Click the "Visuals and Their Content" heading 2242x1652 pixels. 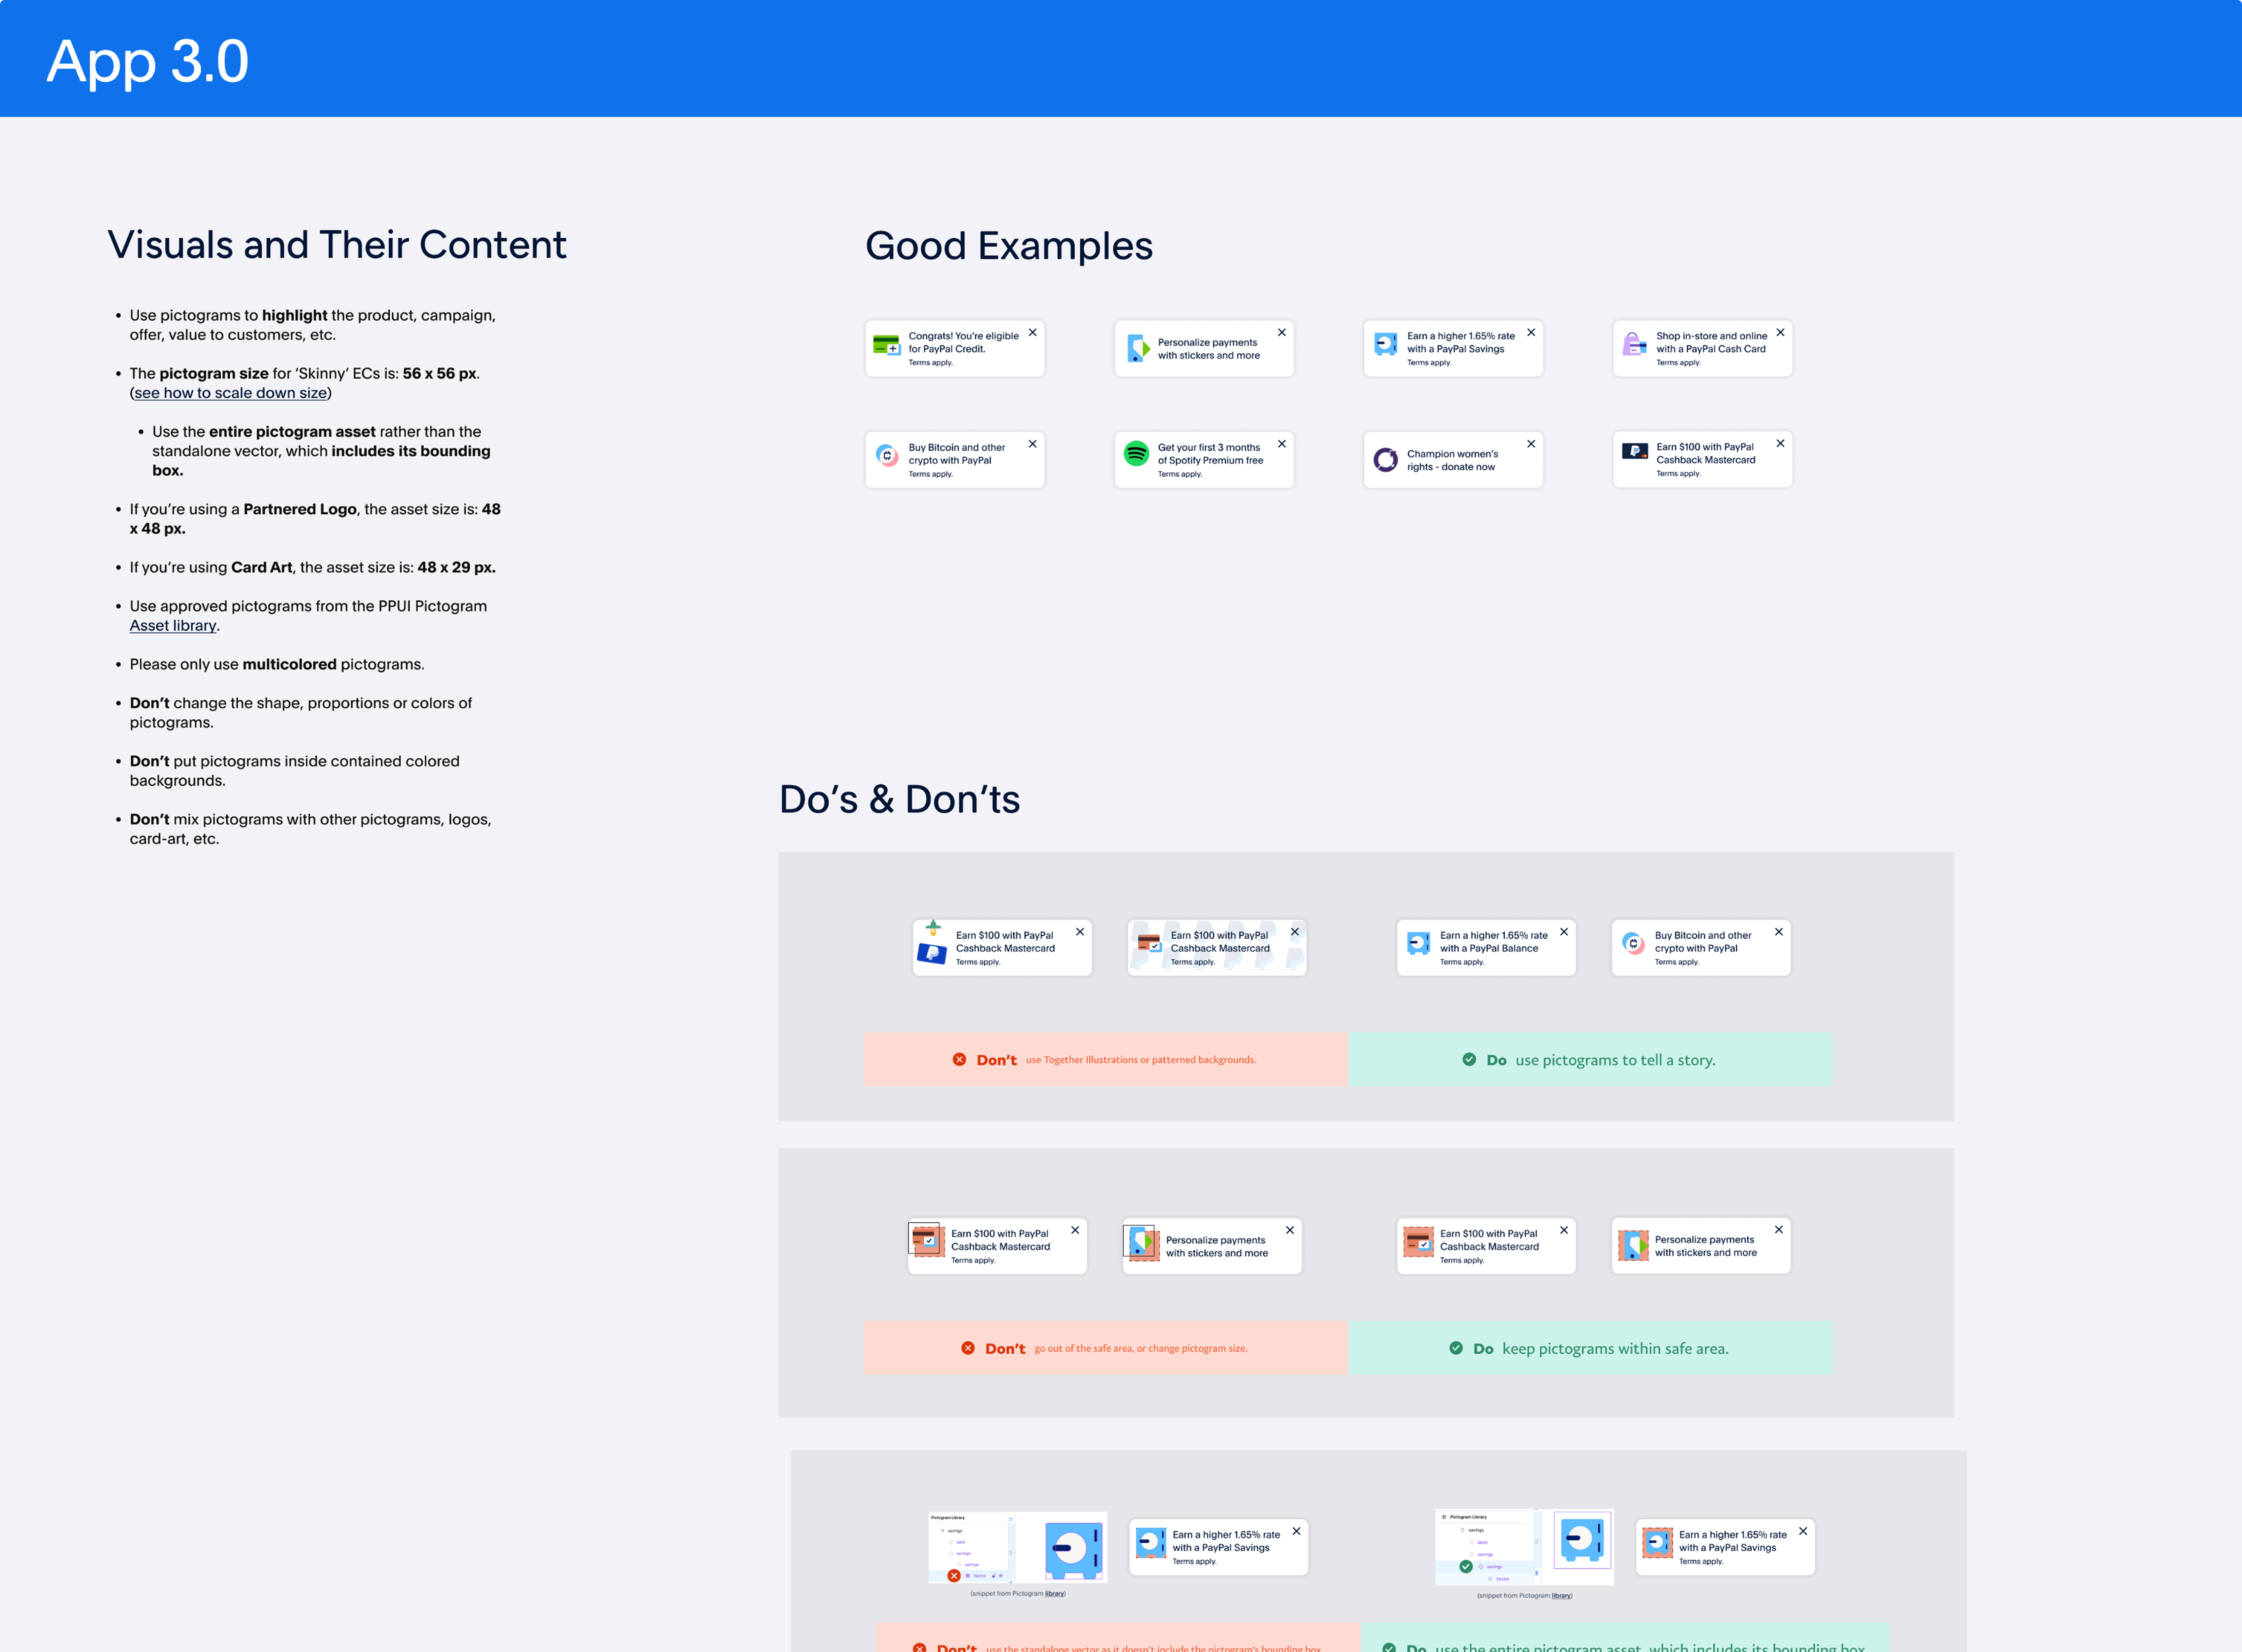[x=337, y=245]
